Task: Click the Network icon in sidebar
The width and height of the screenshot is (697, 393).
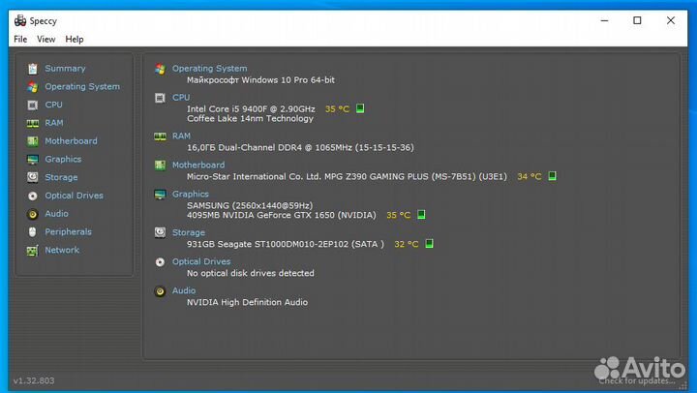Action: click(x=33, y=251)
